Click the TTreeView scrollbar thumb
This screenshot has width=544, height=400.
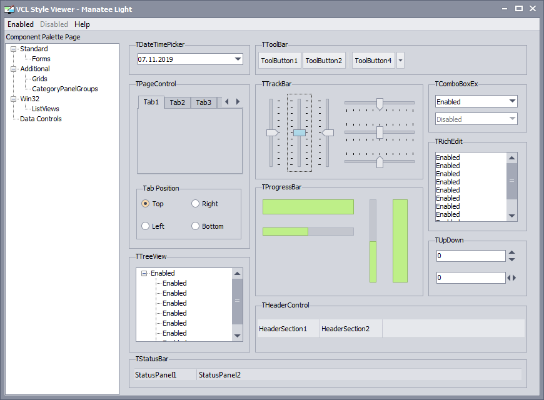click(x=238, y=301)
